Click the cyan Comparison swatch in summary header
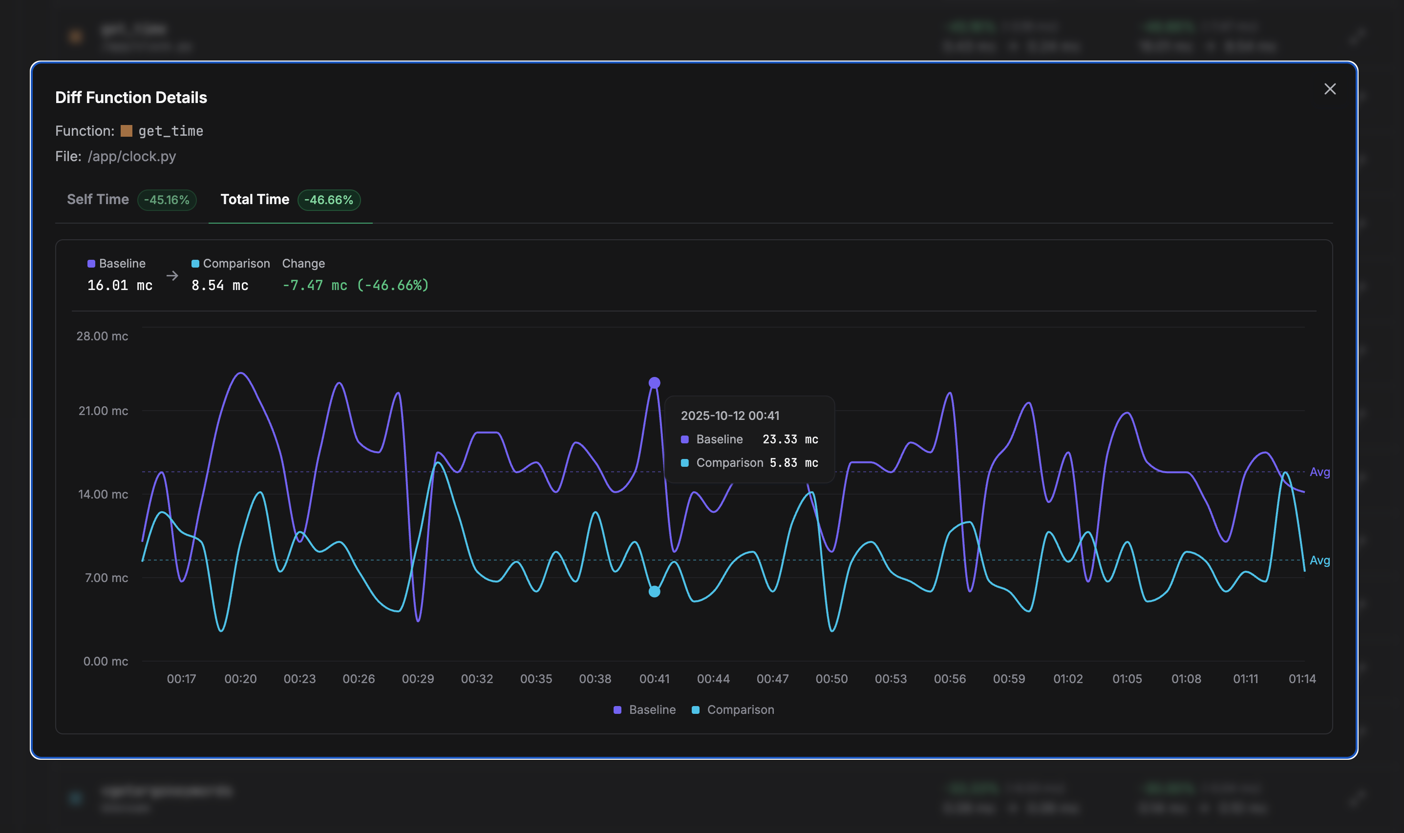The height and width of the screenshot is (833, 1404). [x=195, y=264]
